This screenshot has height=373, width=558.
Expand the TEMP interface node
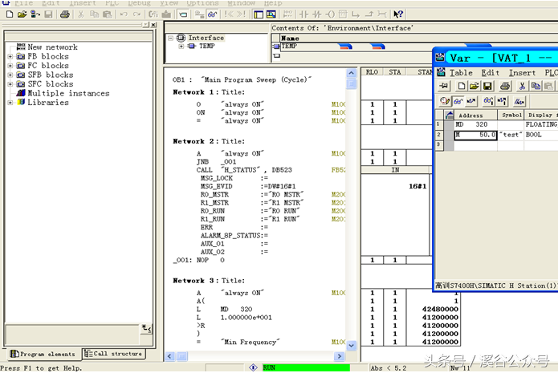point(181,47)
